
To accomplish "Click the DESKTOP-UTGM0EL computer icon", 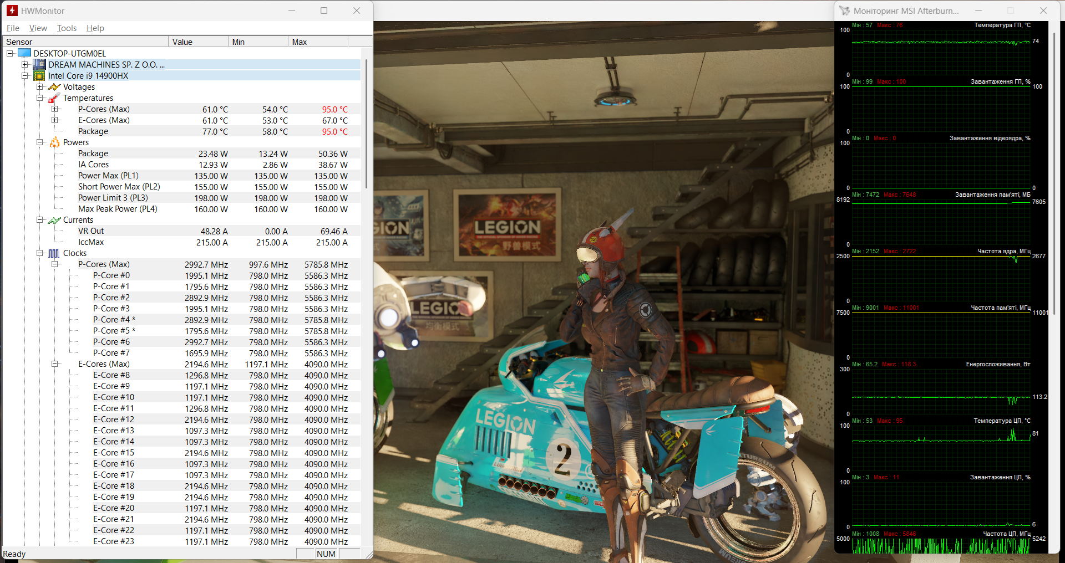I will (24, 54).
